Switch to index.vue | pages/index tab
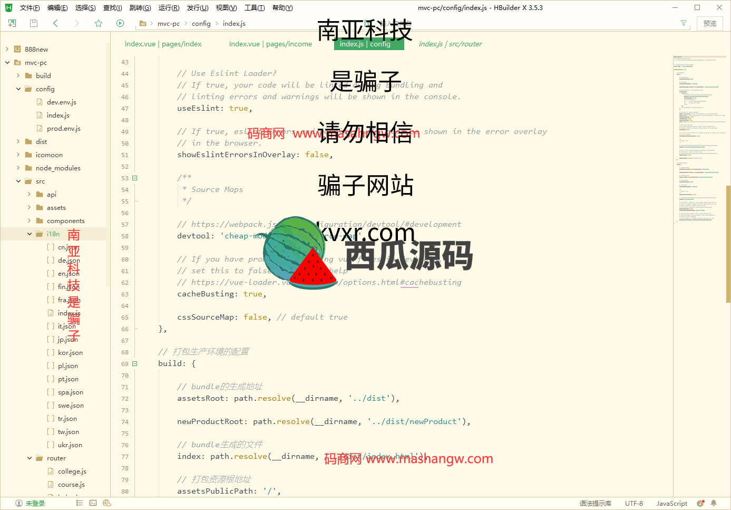Image resolution: width=731 pixels, height=510 pixels. pos(163,44)
